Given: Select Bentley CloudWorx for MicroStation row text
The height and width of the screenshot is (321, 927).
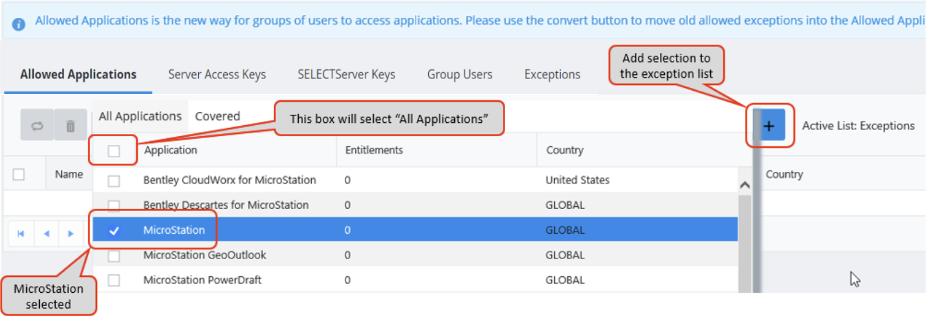Looking at the screenshot, I should [x=229, y=180].
